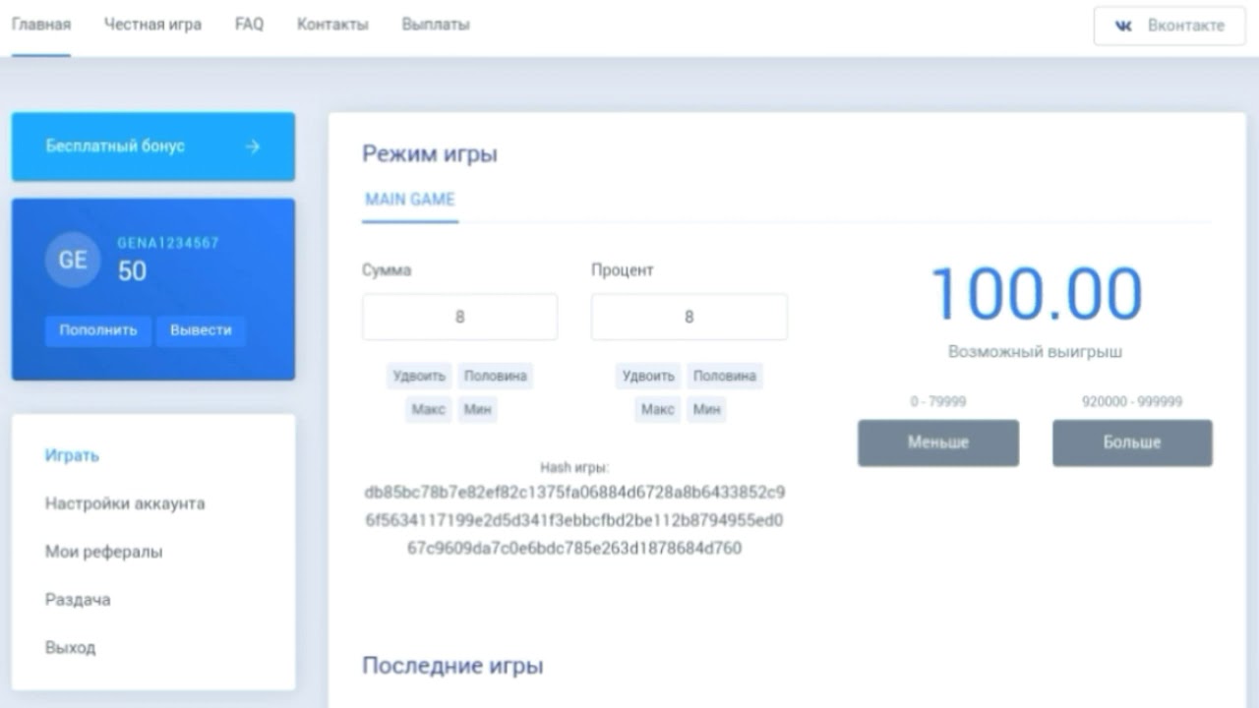Open Раздача in sidebar
This screenshot has width=1259, height=708.
point(78,600)
